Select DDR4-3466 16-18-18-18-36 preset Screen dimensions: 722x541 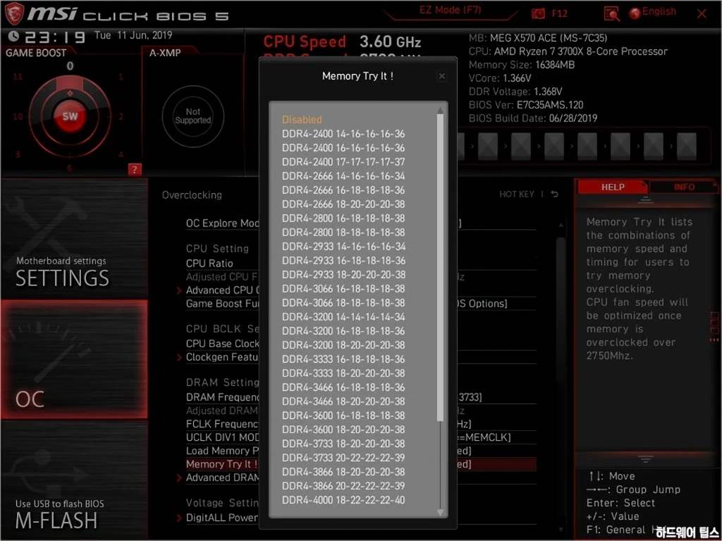pos(343,387)
